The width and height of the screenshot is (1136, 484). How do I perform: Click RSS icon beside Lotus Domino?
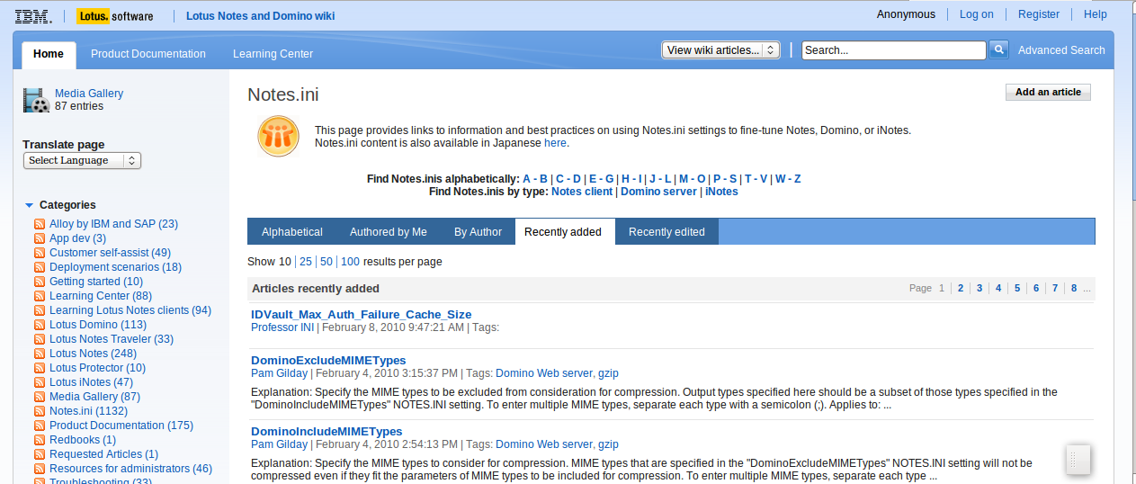(40, 325)
